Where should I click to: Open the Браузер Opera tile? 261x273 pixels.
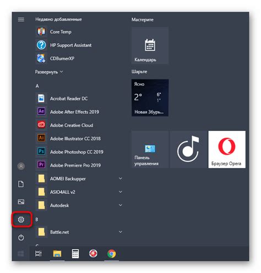227,149
